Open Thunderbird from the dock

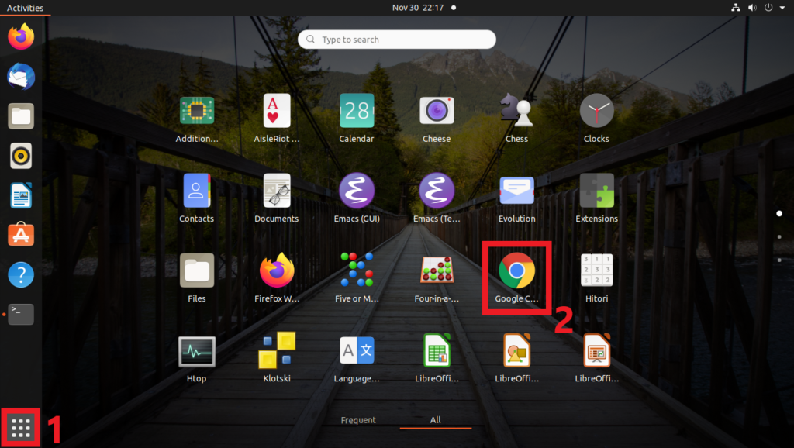[21, 77]
